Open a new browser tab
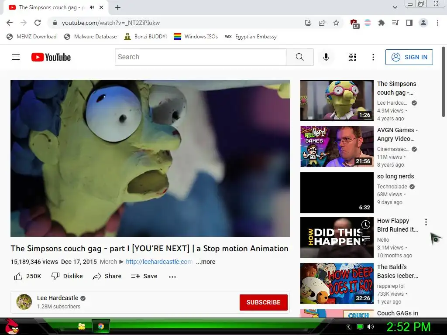Viewport: 447px width, 335px height. 118,7
